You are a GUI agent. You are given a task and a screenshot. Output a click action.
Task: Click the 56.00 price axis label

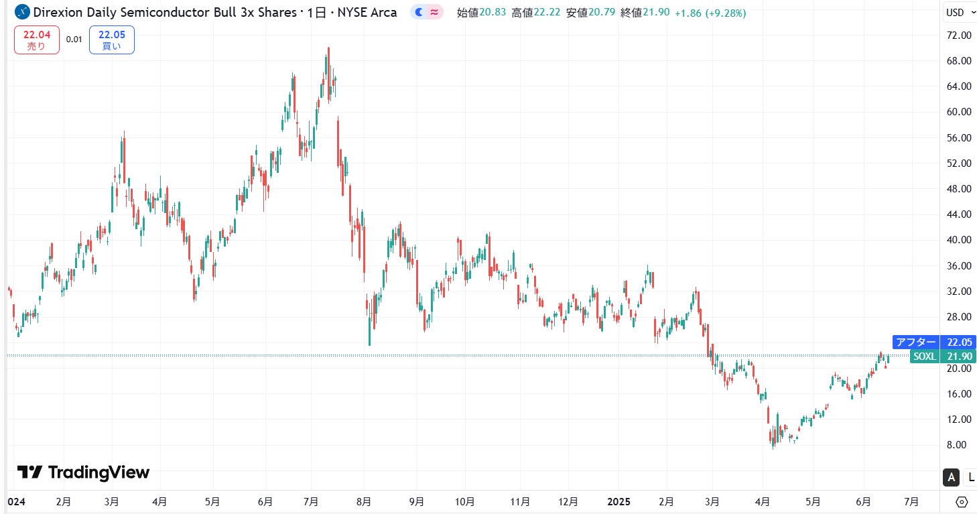click(x=958, y=138)
